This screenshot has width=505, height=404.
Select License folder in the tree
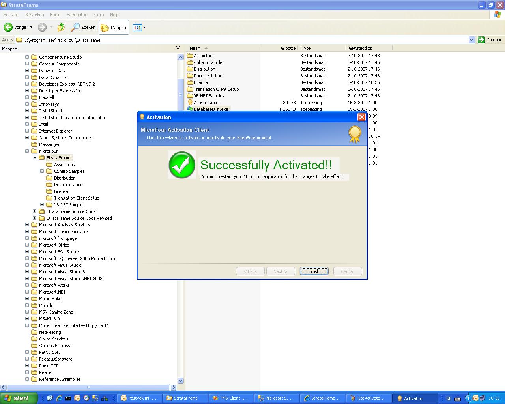(61, 191)
